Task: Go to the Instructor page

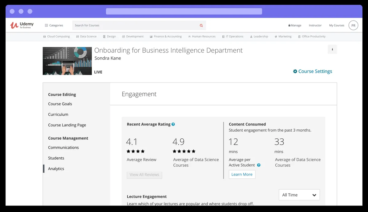Action: click(315, 25)
